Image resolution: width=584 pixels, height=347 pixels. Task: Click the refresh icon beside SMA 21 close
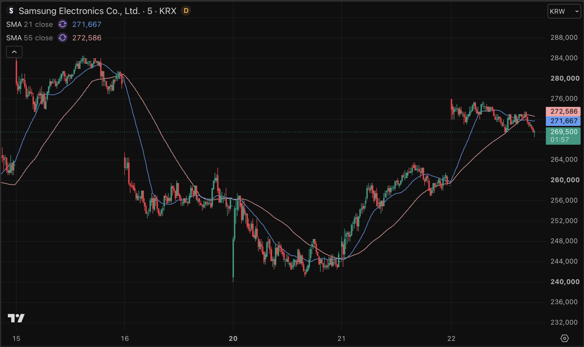(63, 24)
